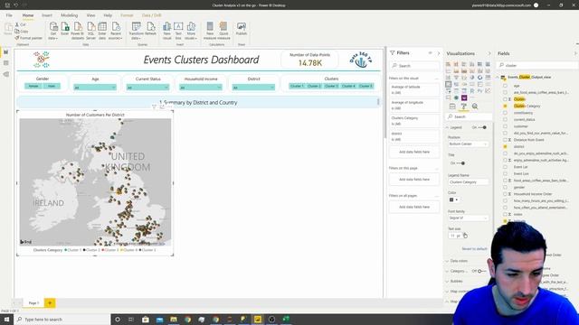
Task: Uncheck the district field checkbox
Action: click(x=505, y=146)
